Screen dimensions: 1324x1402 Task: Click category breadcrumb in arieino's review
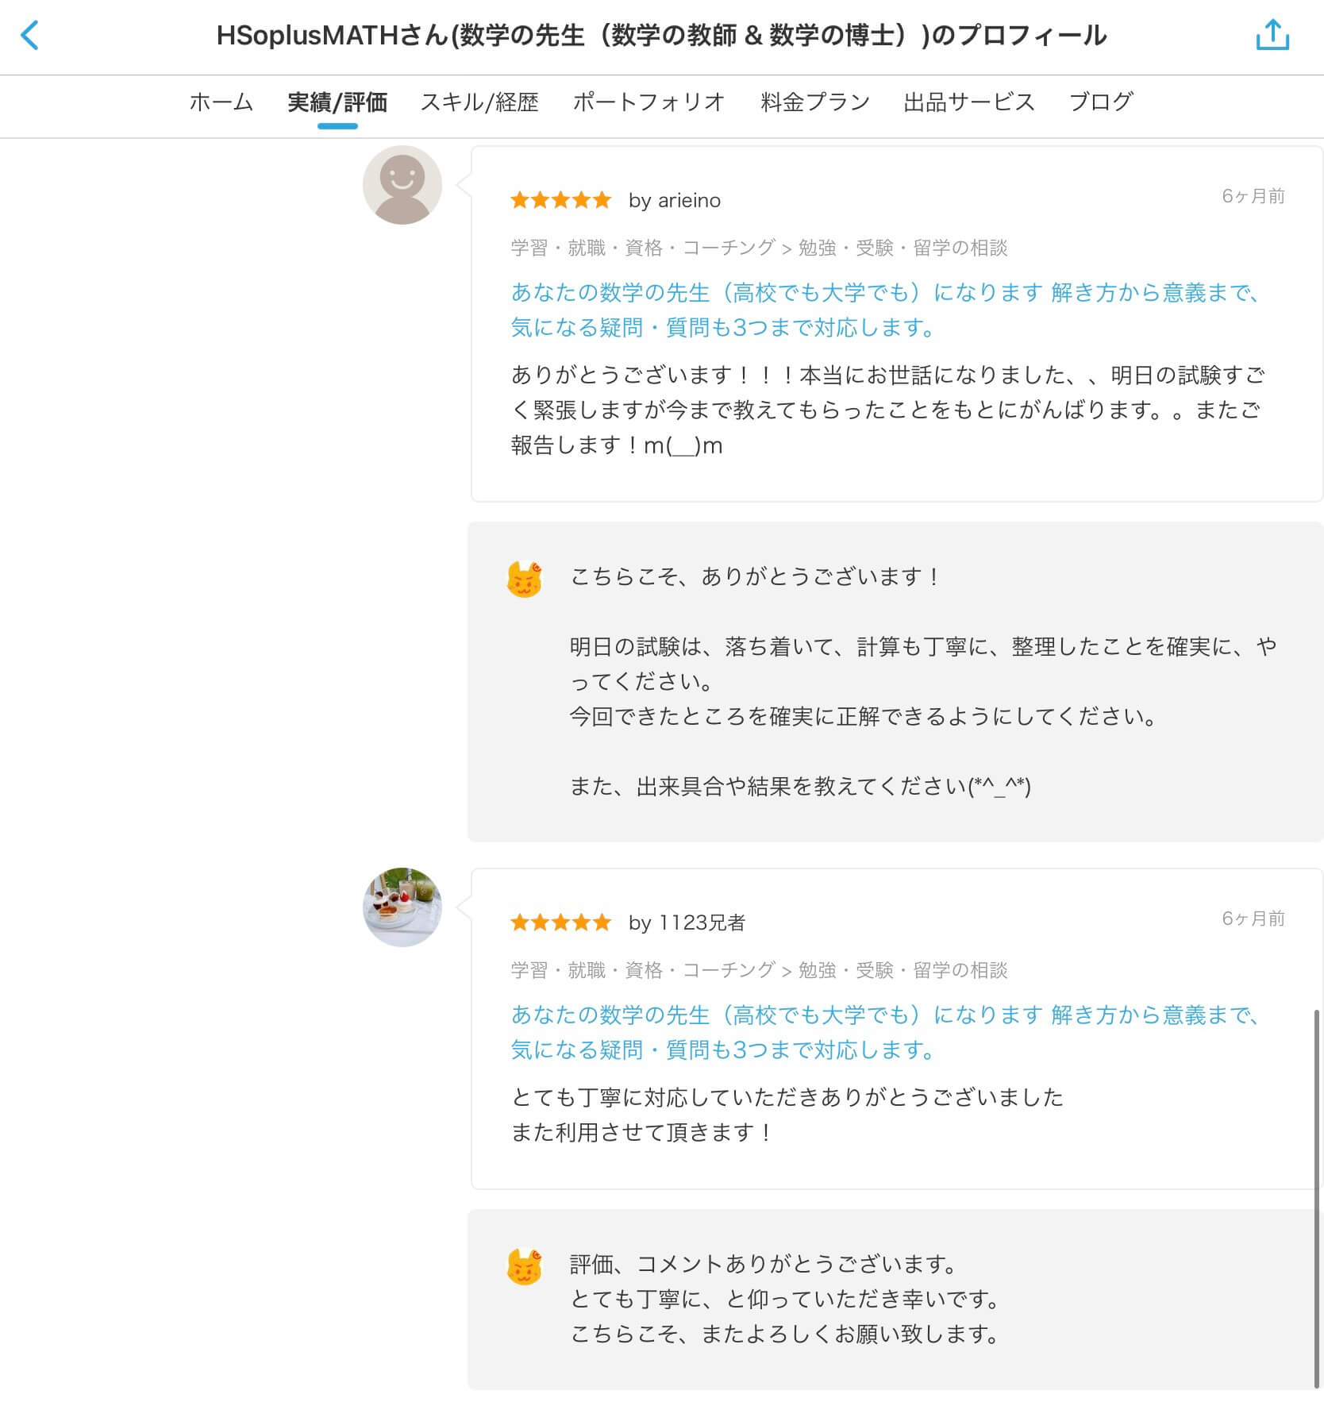click(x=759, y=248)
